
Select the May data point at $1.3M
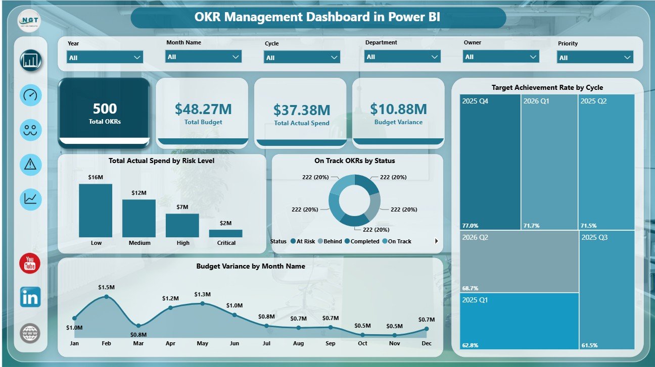[202, 303]
